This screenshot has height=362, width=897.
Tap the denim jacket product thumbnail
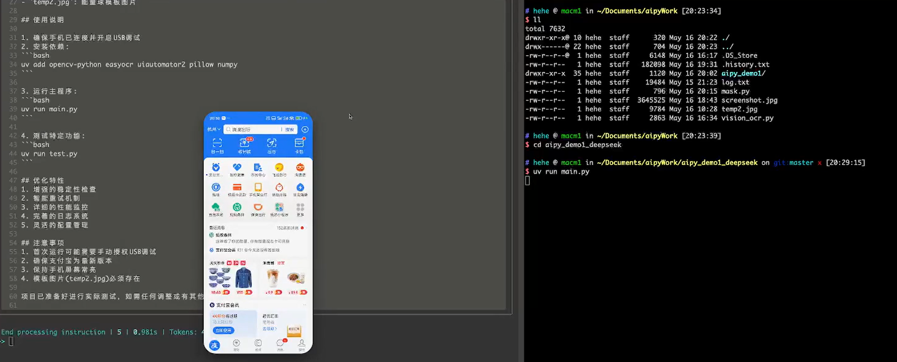243,278
